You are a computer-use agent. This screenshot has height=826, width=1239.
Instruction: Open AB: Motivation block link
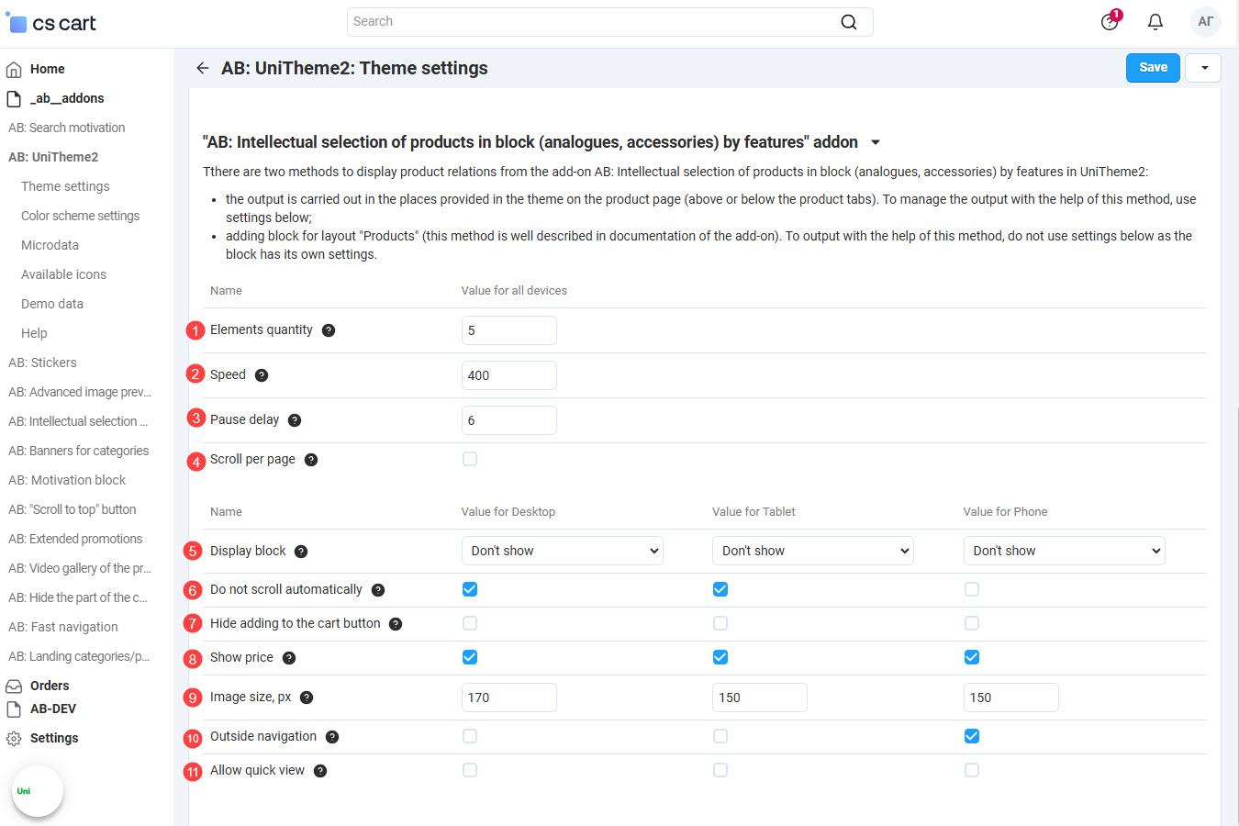(x=67, y=480)
